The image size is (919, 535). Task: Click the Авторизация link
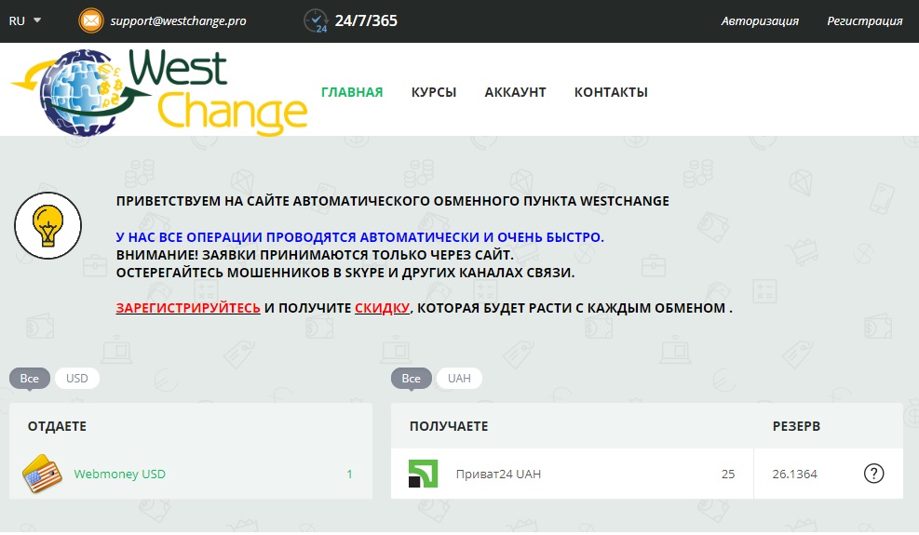[760, 20]
